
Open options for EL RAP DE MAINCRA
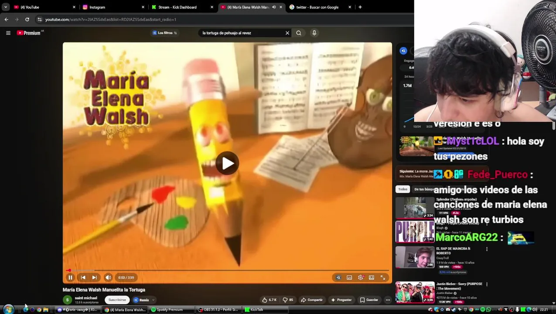(487, 249)
